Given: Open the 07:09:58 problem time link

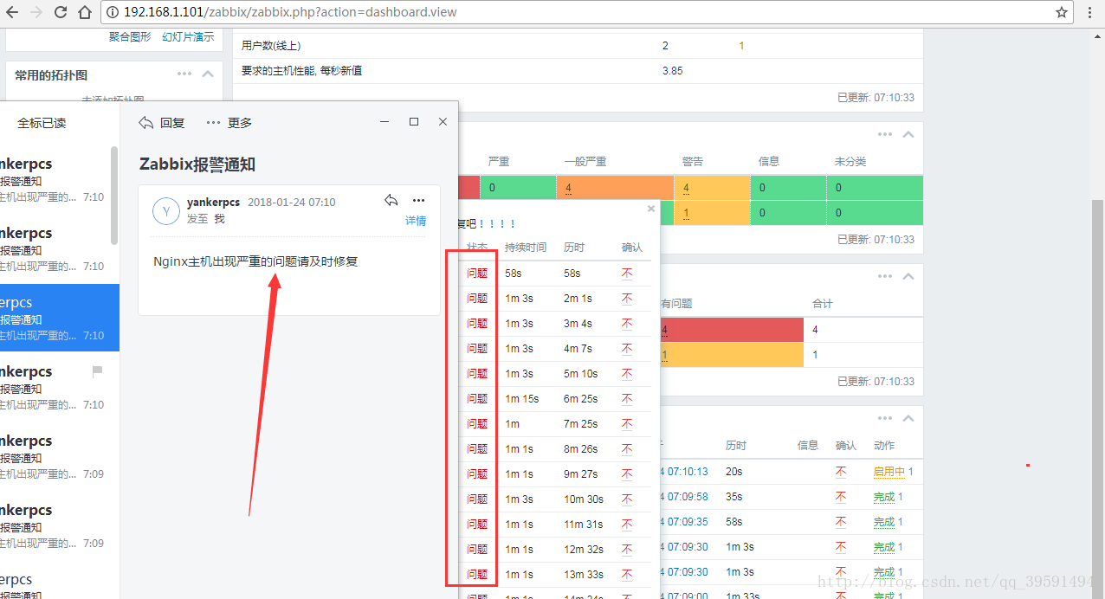Looking at the screenshot, I should point(684,497).
